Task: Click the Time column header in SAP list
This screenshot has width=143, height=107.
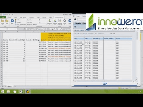Action: click(88, 39)
